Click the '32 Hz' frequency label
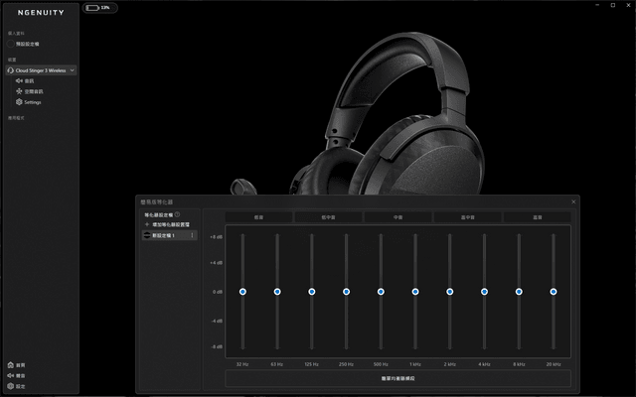The image size is (636, 397). 242,364
